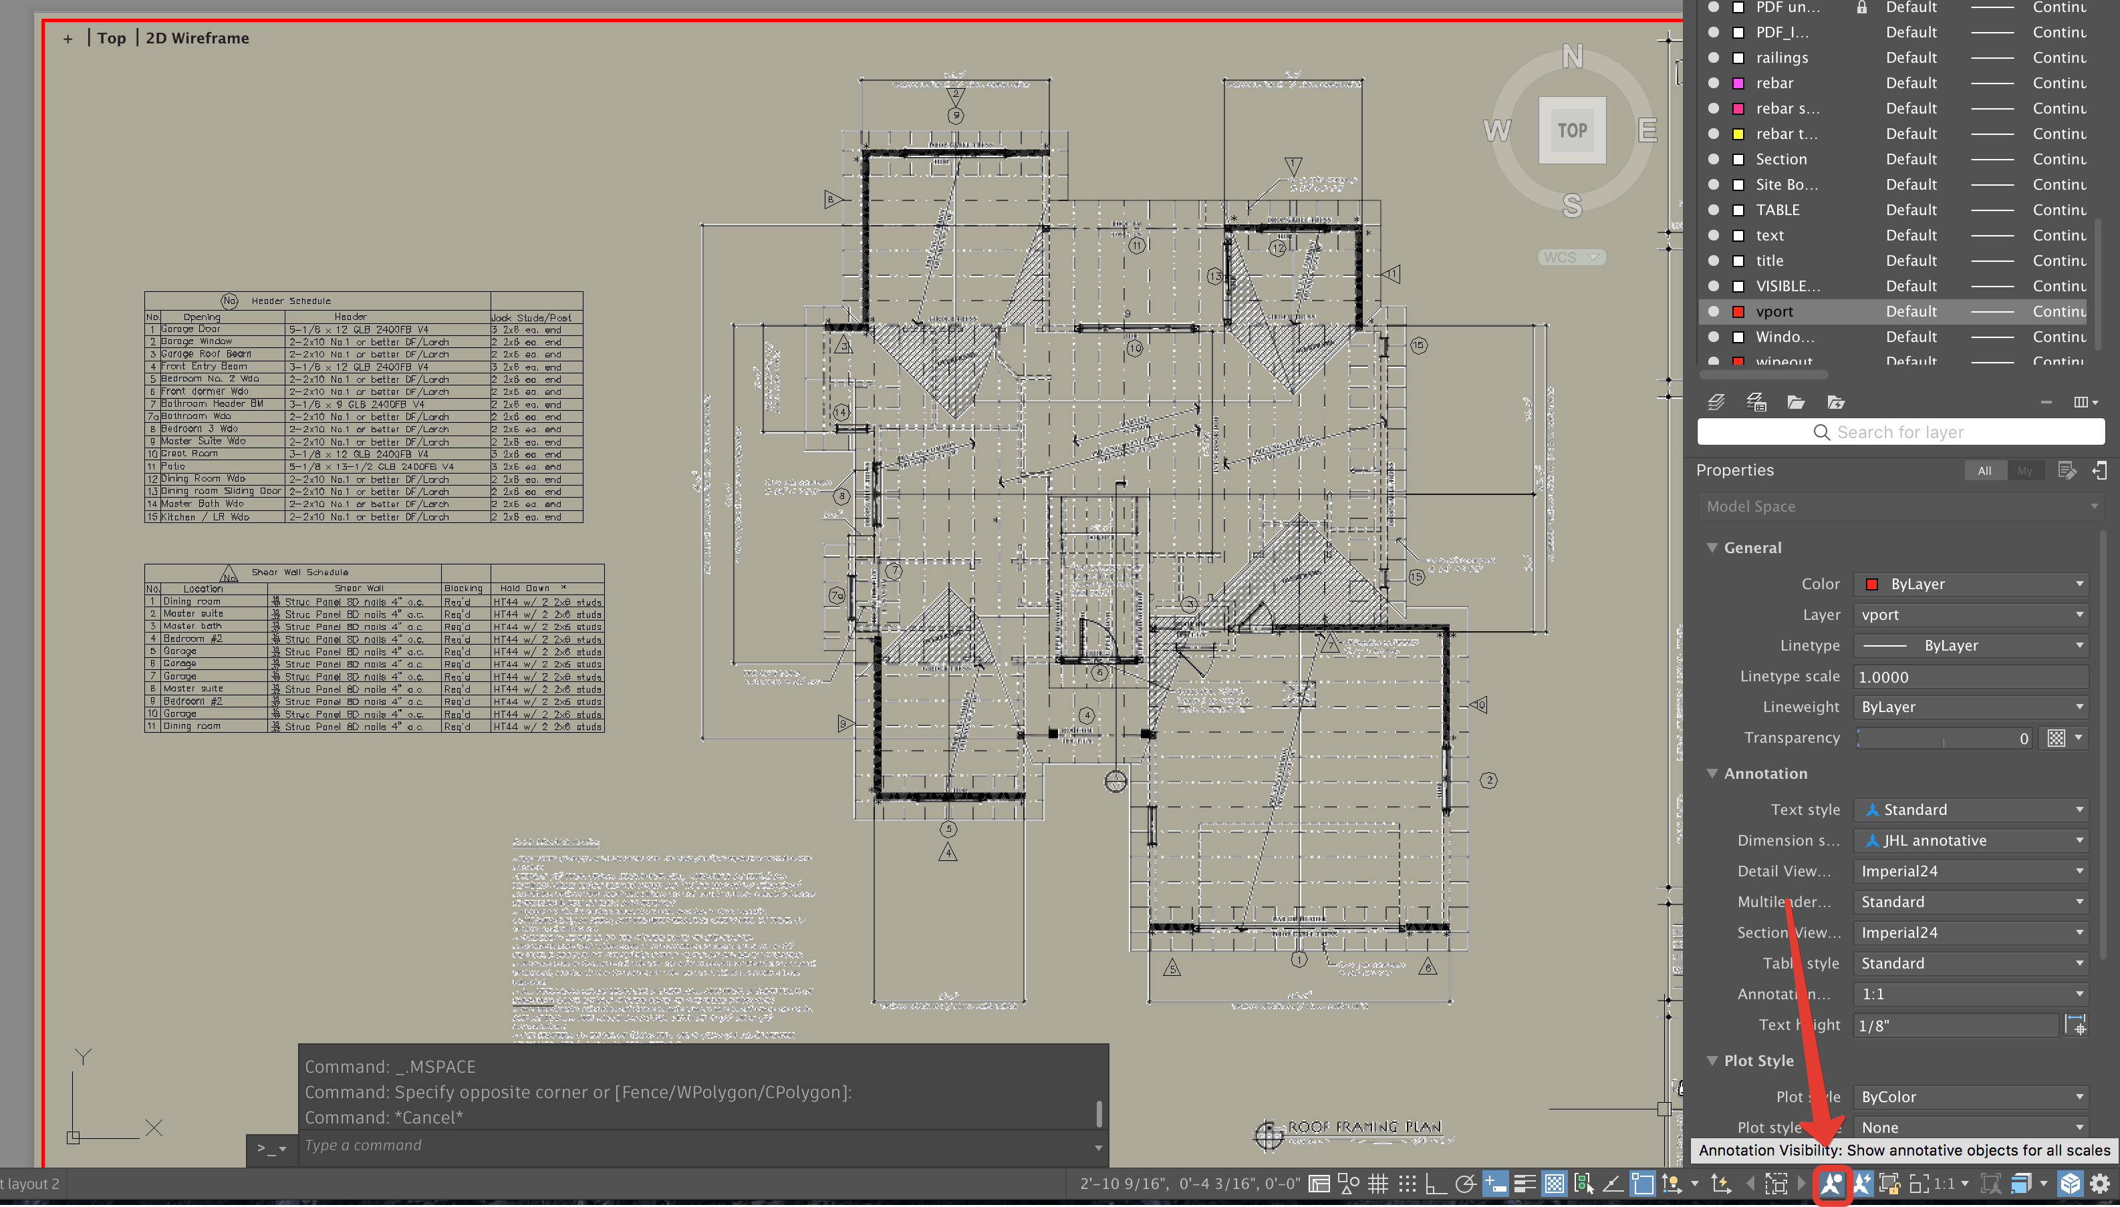Viewport: 2120px width, 1207px height.
Task: Click the status bar settings gear icon
Action: [x=2099, y=1184]
